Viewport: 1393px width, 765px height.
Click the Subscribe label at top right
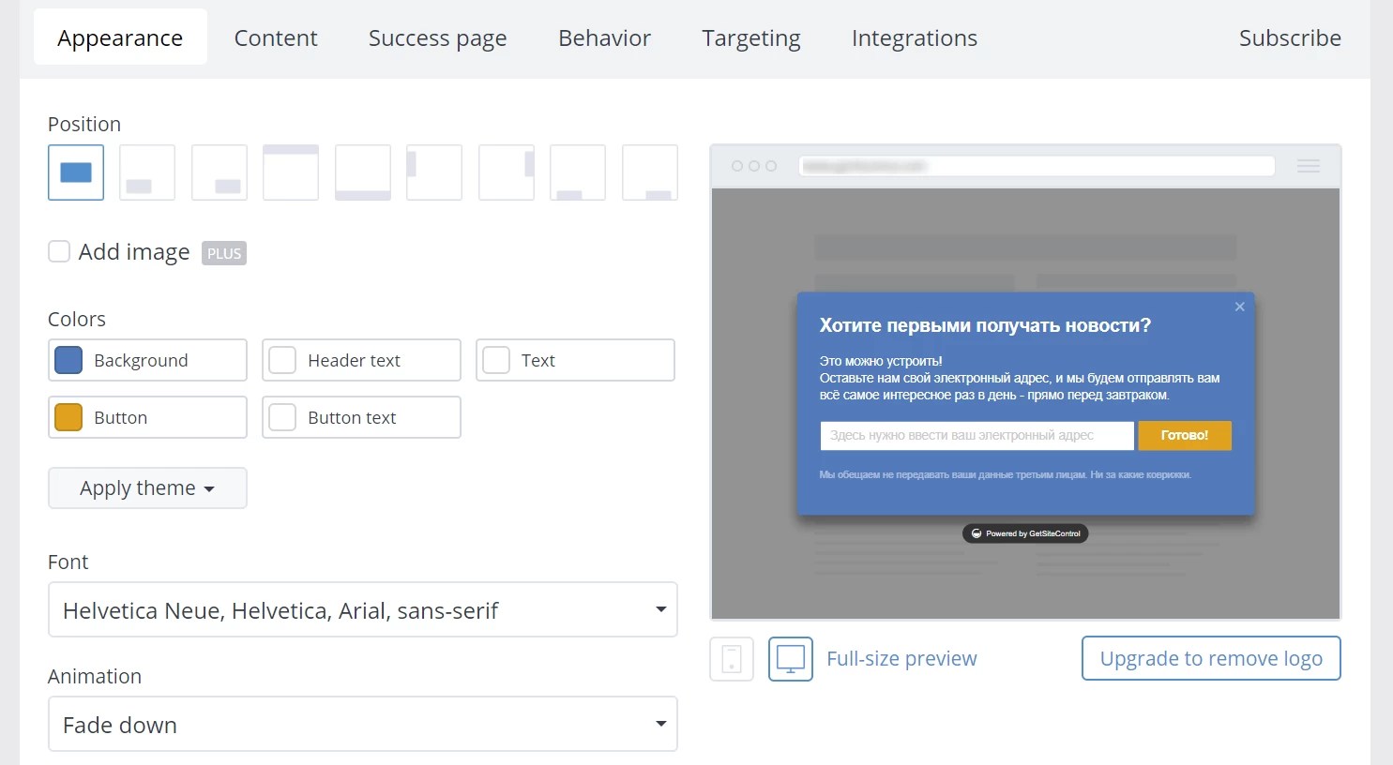(1290, 37)
